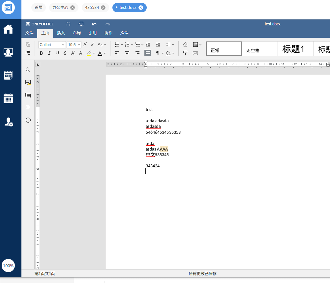Print the document using the printer icon
Viewport: 330px width, 283px height.
81,24
